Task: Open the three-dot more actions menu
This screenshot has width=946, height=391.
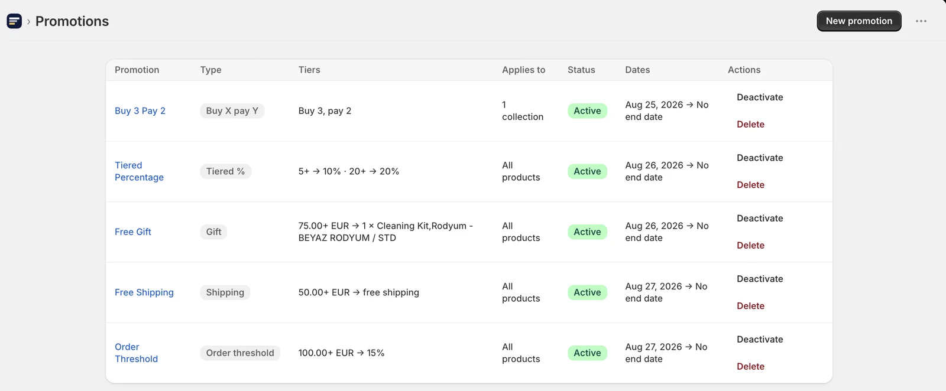Action: click(x=921, y=21)
